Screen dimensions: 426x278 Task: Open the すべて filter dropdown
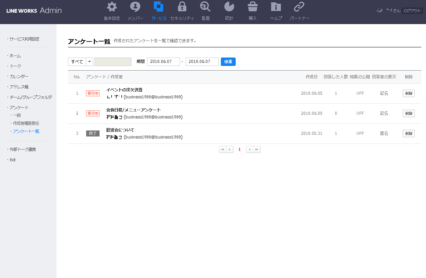[x=77, y=62]
